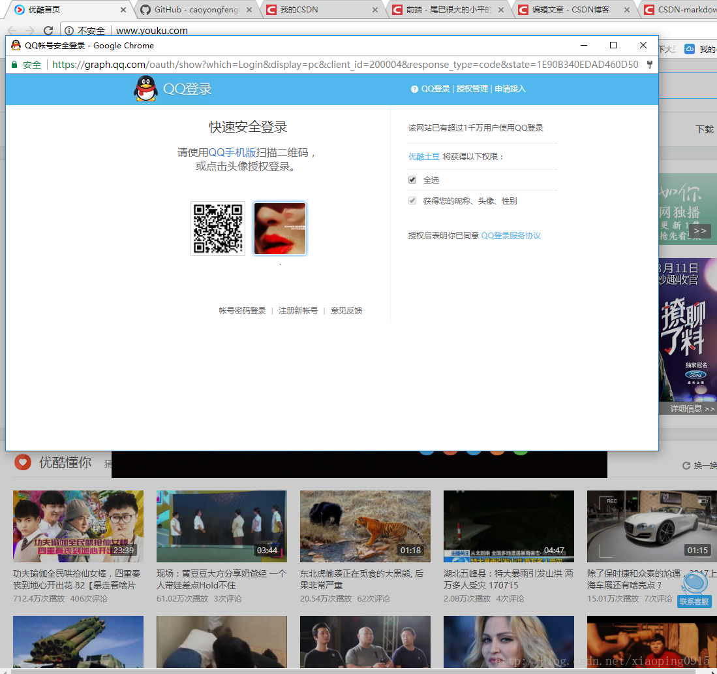Switch to the 编辑文章 - CSDN博客 tab

coord(574,10)
